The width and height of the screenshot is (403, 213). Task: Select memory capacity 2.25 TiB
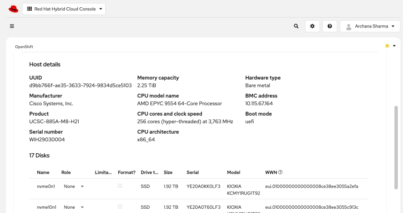point(147,85)
